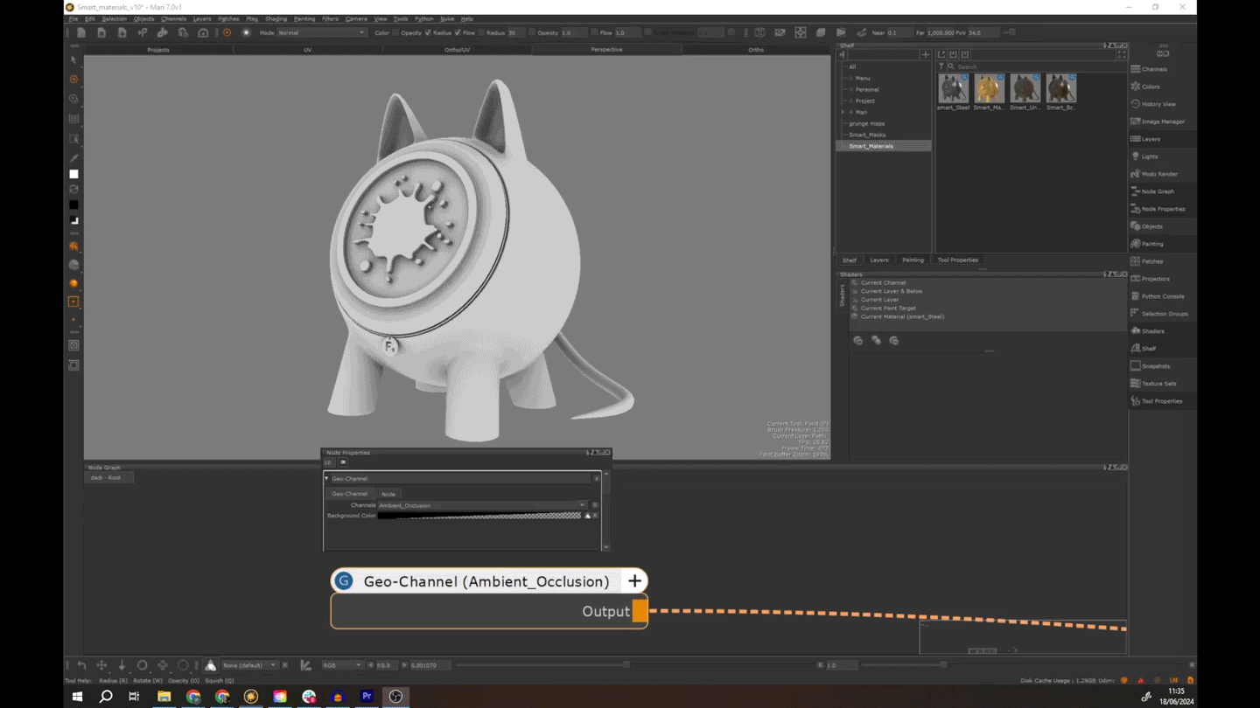The width and height of the screenshot is (1260, 708).
Task: Open Premiere Pro from the taskbar
Action: (x=367, y=697)
